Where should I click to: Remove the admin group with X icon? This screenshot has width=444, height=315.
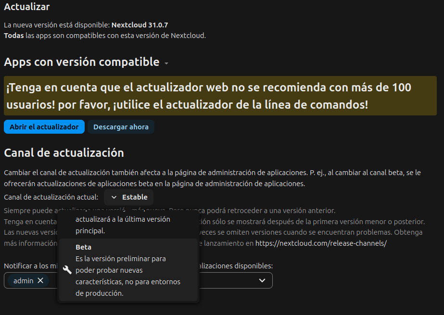[40, 280]
